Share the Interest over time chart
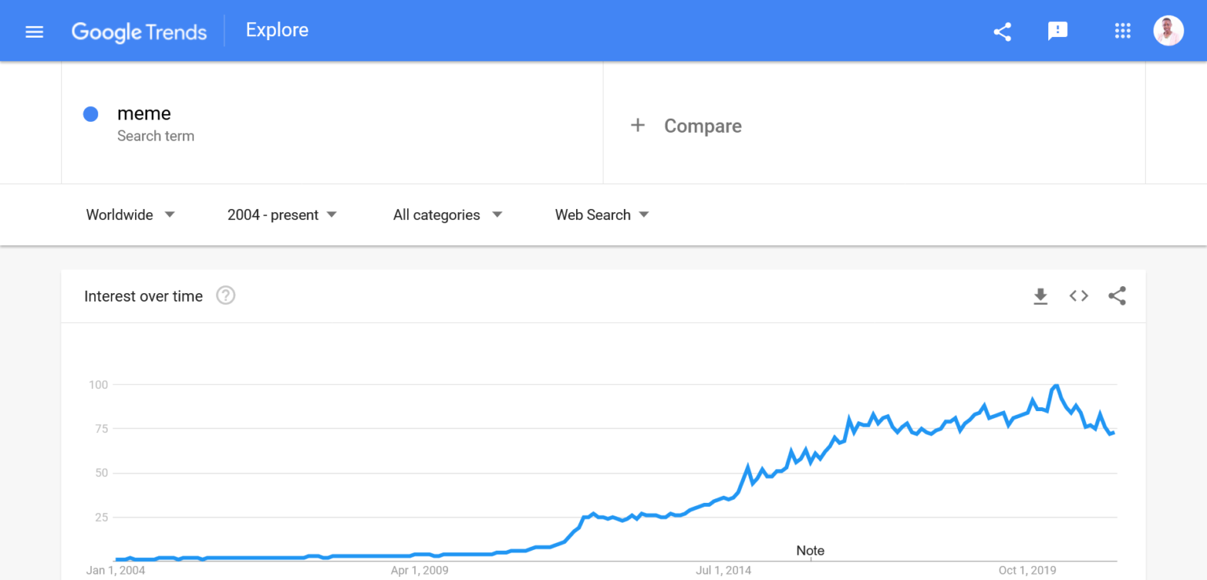 tap(1117, 296)
